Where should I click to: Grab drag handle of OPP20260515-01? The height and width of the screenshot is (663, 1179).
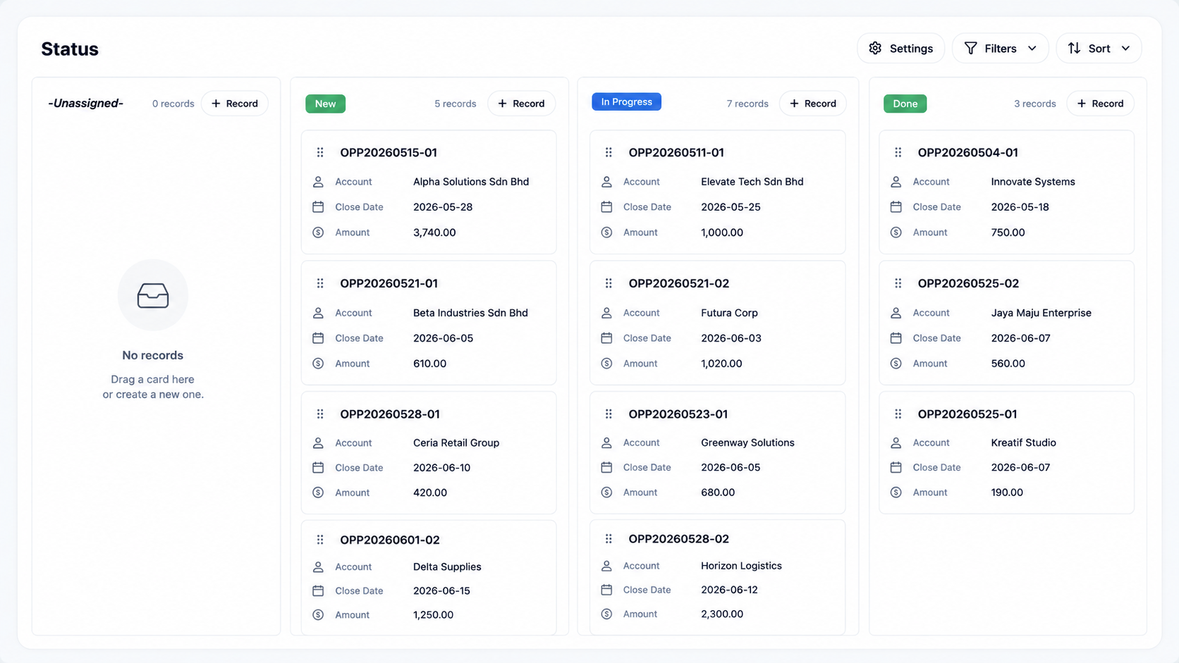[x=320, y=152]
